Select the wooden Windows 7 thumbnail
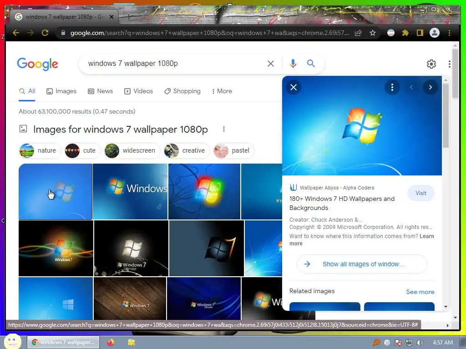Image resolution: width=466 pixels, height=349 pixels. tap(130, 299)
